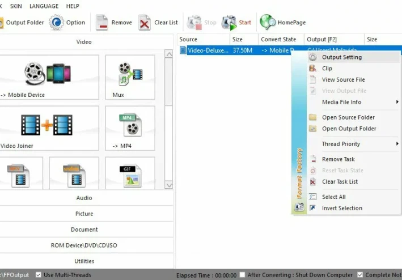
Task: Click the Output Setting gear icon in context menu
Action: 313,57
